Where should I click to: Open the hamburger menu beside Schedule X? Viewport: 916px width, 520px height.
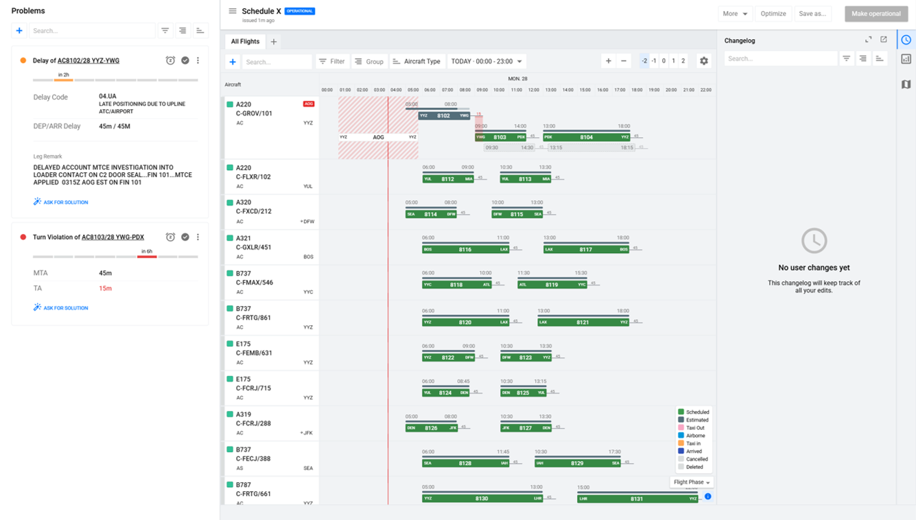[x=233, y=11]
